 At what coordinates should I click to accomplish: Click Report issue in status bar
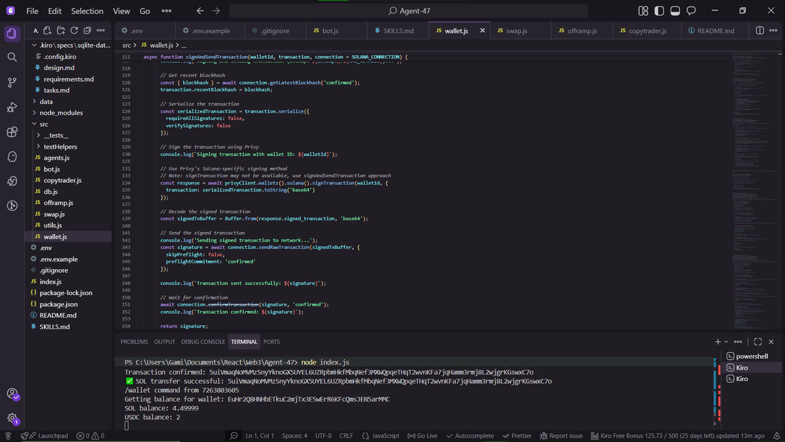click(561, 435)
